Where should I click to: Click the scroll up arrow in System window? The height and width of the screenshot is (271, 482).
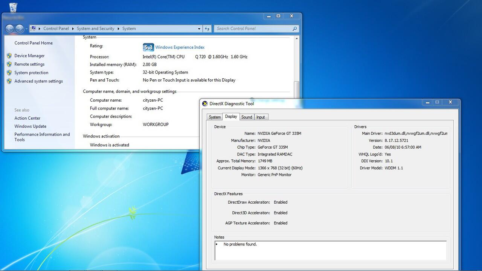297,38
